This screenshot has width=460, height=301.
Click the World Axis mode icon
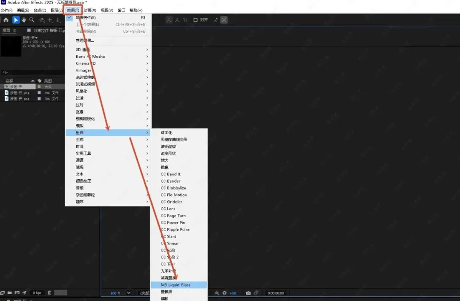point(177,20)
